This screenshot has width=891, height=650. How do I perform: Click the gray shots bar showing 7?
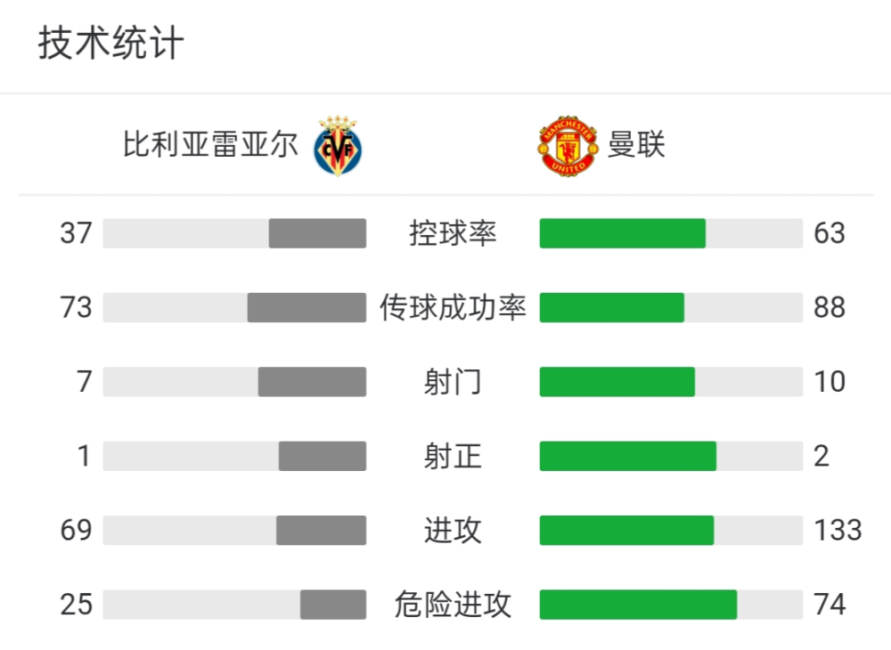click(312, 382)
